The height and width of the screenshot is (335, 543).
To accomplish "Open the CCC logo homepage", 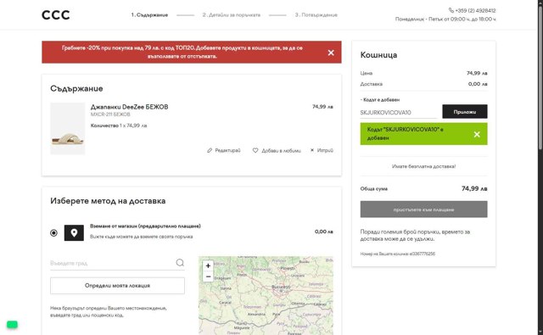I will pyautogui.click(x=56, y=15).
